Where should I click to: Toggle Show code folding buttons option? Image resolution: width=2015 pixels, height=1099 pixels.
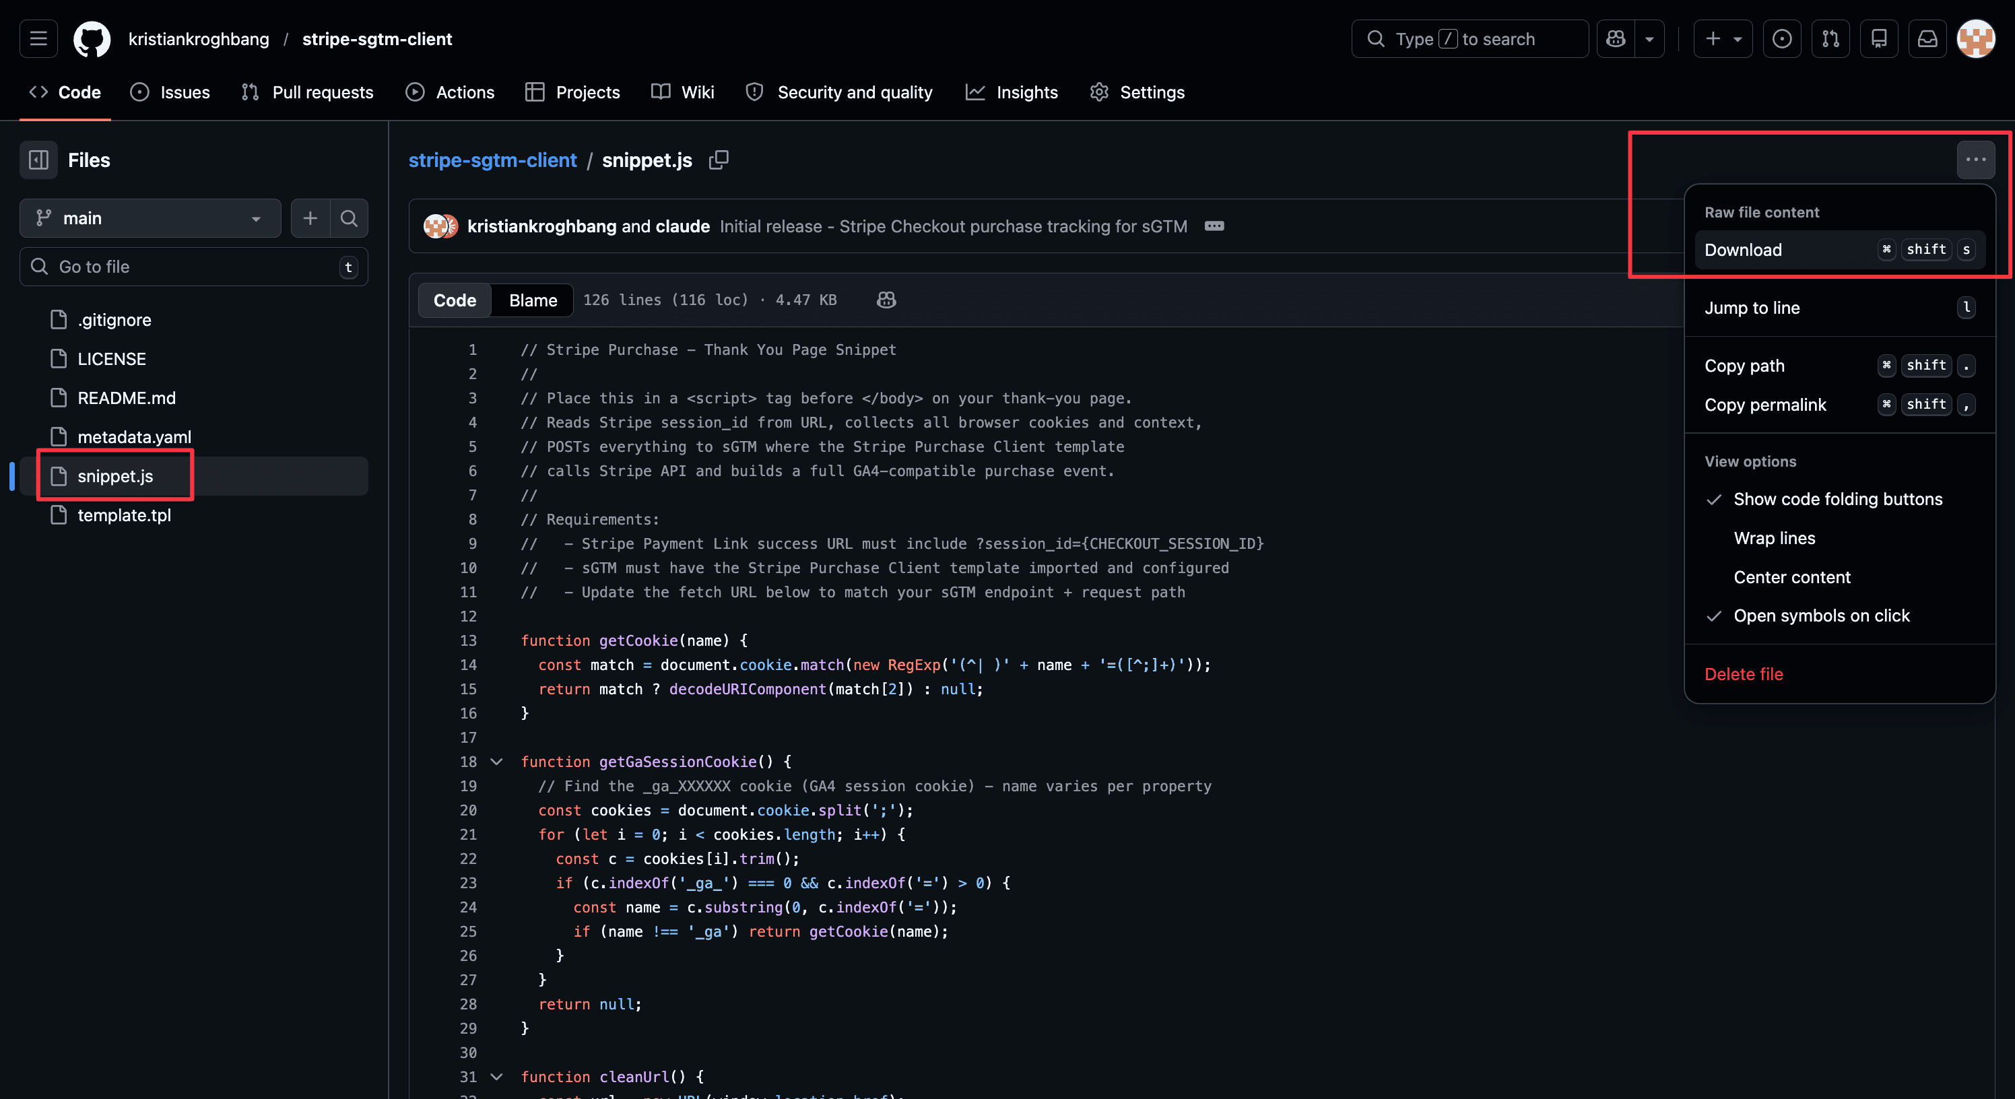[1837, 499]
